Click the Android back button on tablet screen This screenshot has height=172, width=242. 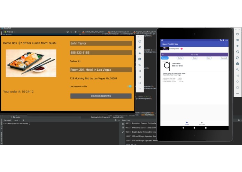[x=183, y=128]
